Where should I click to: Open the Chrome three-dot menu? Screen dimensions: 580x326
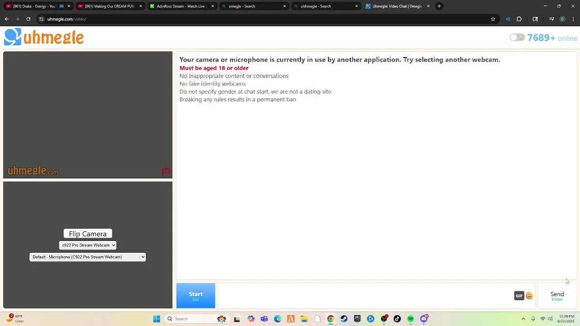[x=574, y=19]
